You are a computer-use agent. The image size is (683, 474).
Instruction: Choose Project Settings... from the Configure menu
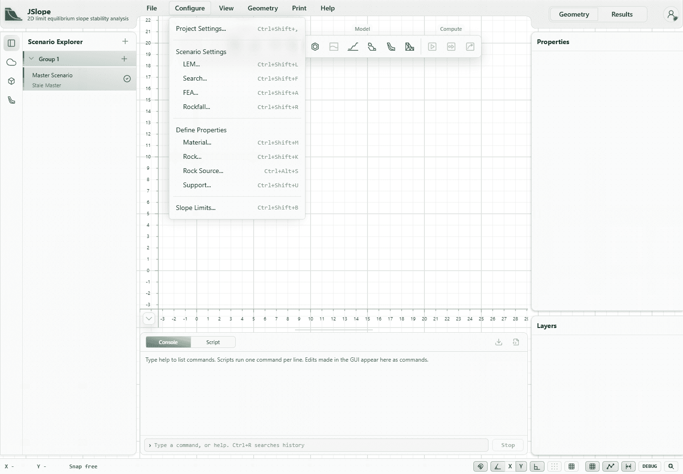(237, 29)
